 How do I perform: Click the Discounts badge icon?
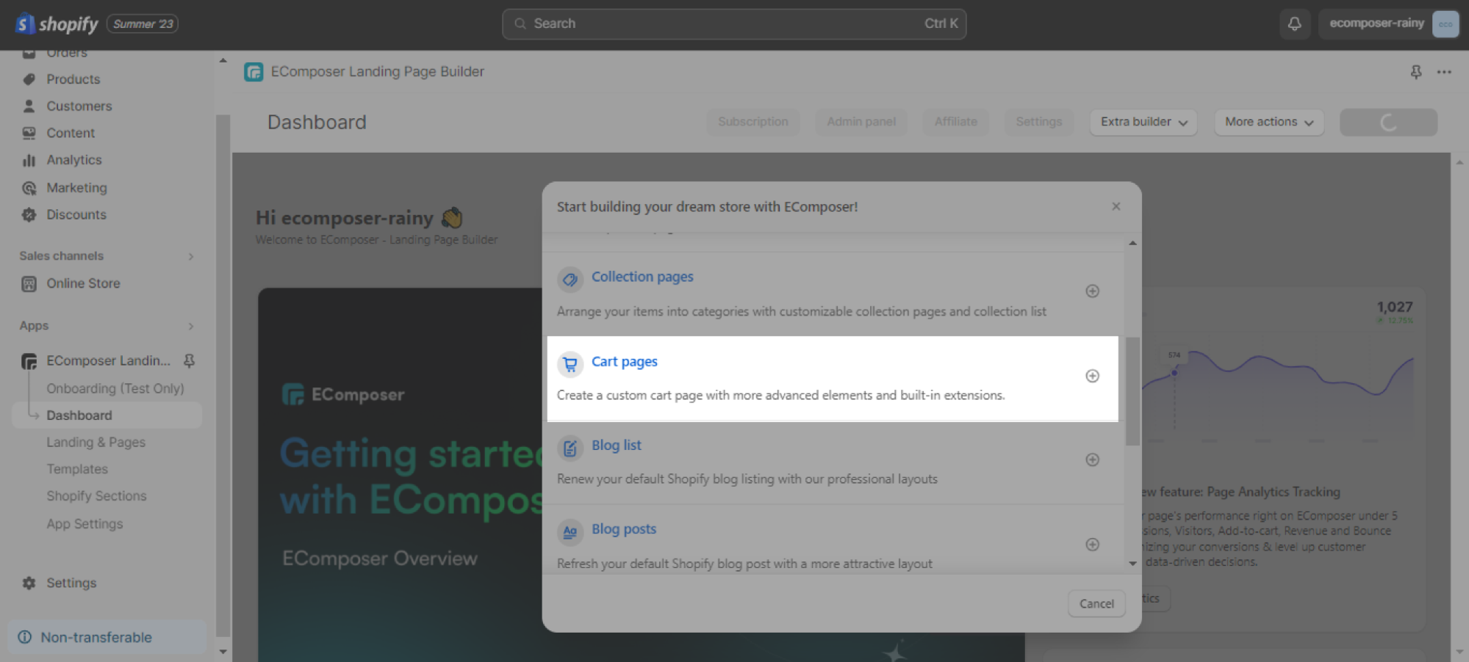point(29,214)
